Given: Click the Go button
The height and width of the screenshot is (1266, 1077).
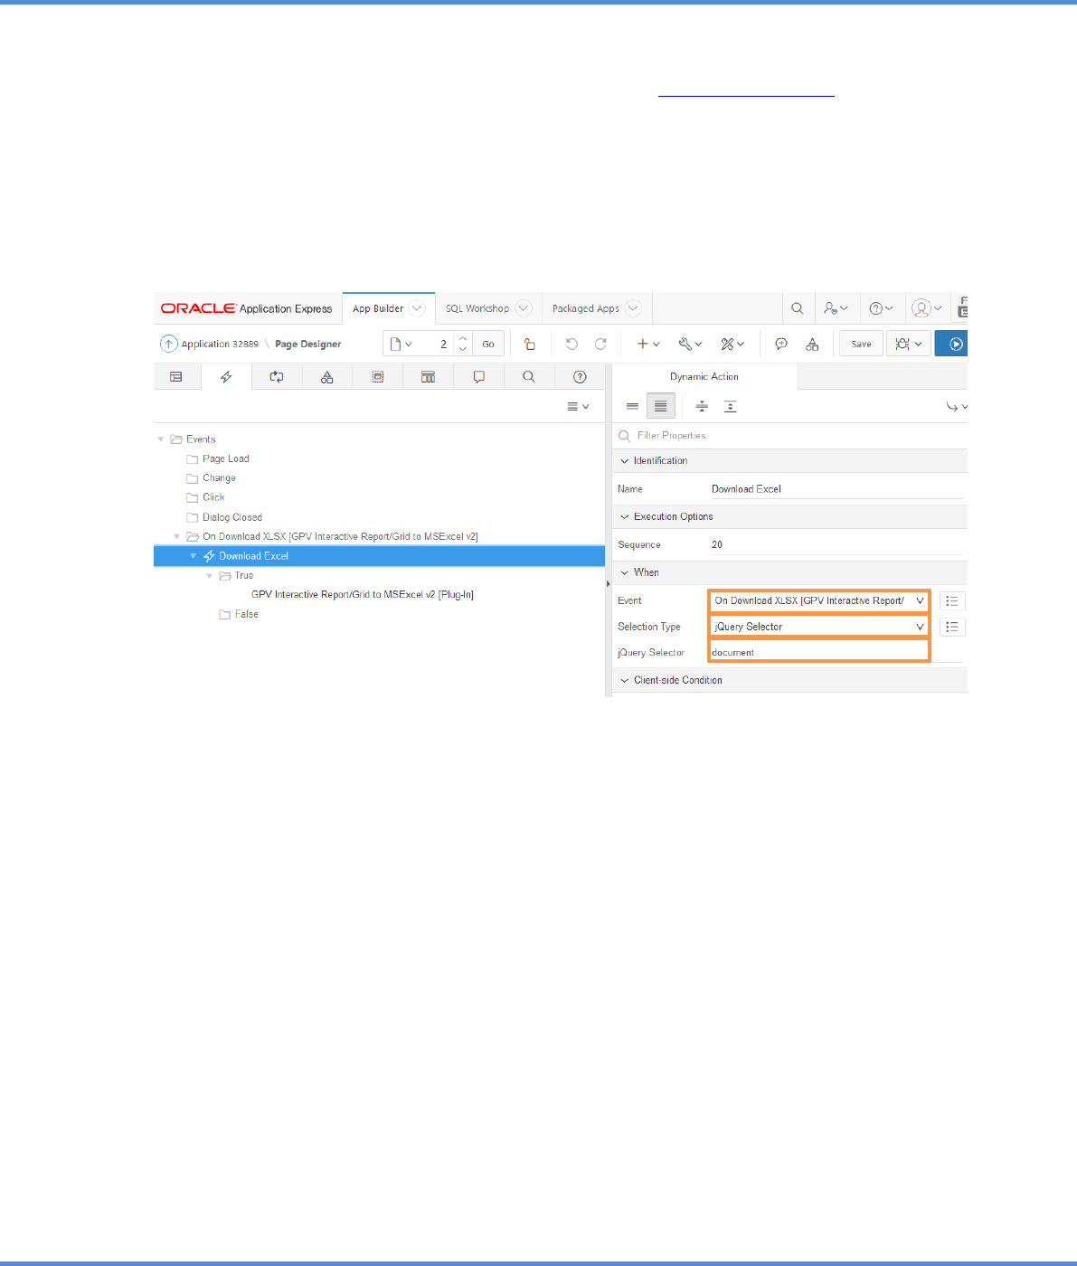Looking at the screenshot, I should 488,344.
